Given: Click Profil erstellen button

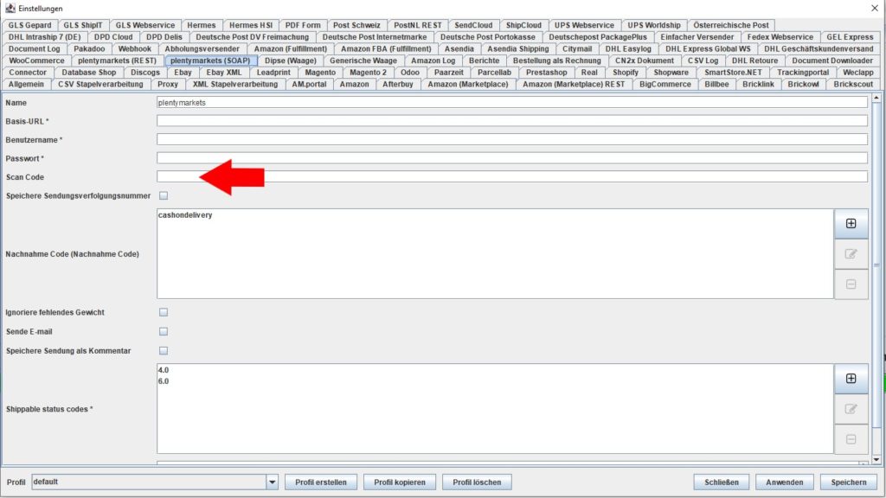Looking at the screenshot, I should tap(321, 482).
